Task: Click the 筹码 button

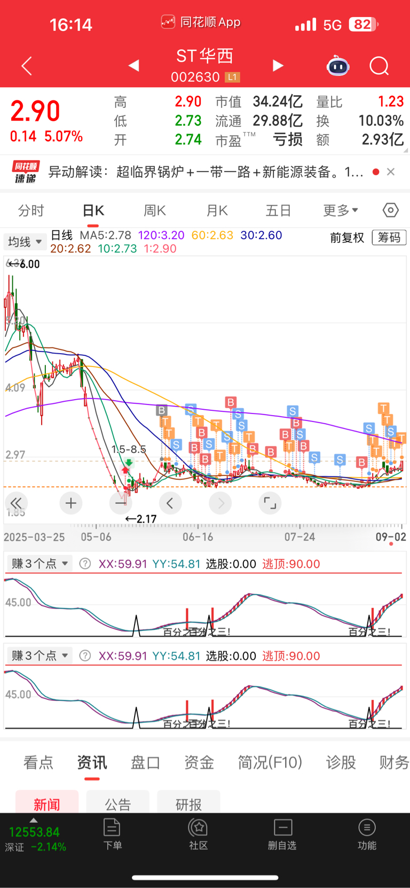Action: click(389, 237)
